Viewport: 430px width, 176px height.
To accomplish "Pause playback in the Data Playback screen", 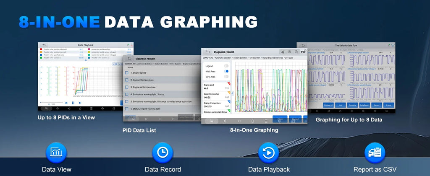I will tap(73, 103).
